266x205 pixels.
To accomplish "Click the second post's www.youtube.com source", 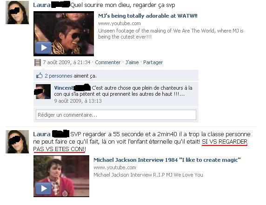I will (x=115, y=167).
